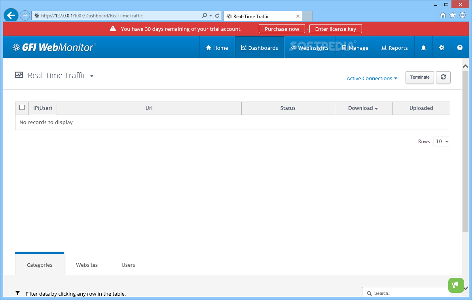Switch to the Websites tab
This screenshot has height=300, width=472.
tap(87, 265)
